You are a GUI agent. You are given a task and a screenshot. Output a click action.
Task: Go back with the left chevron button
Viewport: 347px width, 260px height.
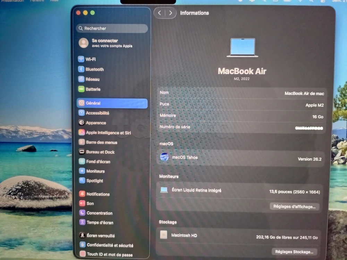point(160,13)
